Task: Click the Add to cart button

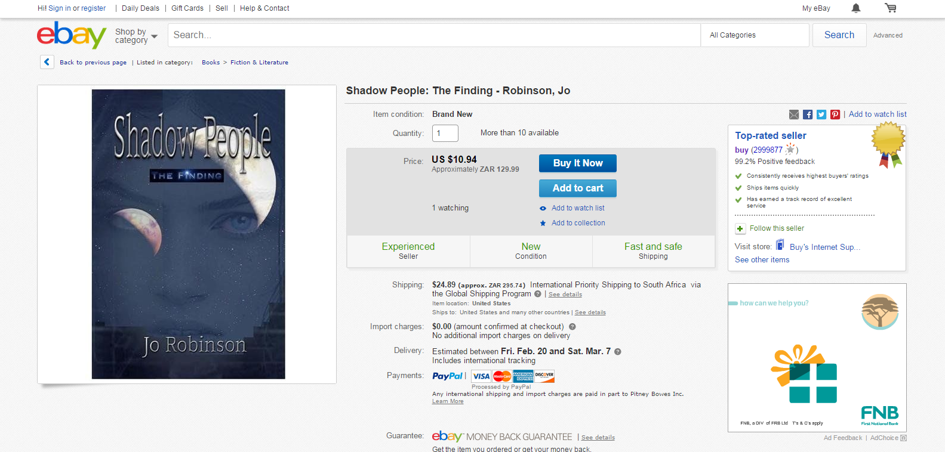Action: [x=577, y=188]
